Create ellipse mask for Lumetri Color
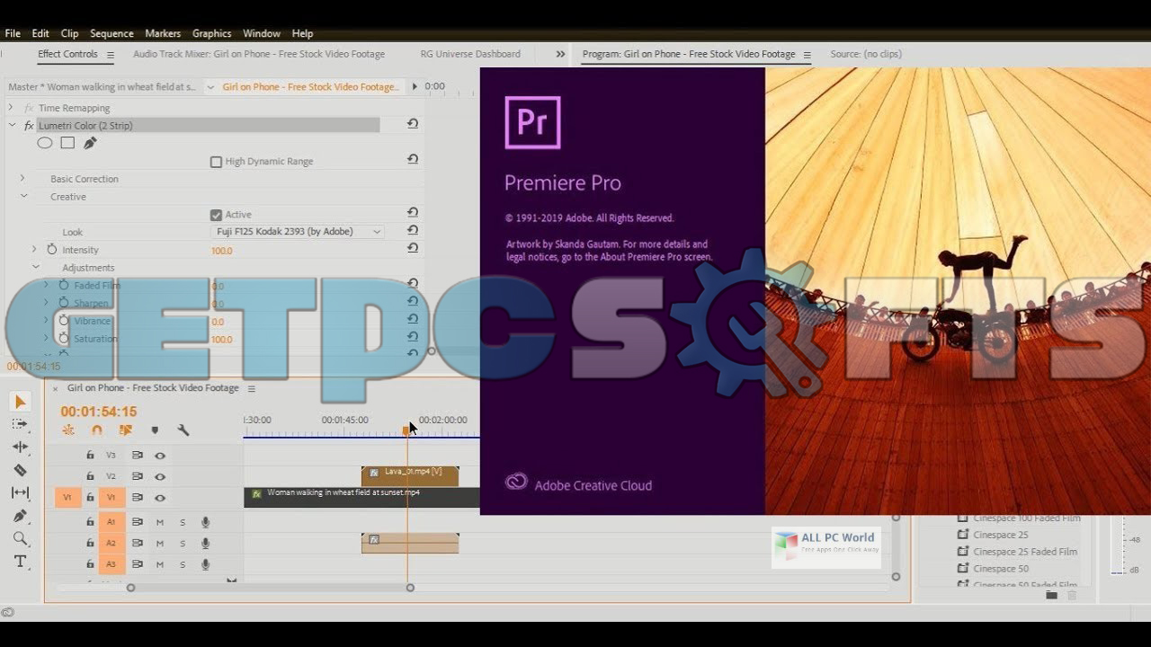Screen dimensions: 1151x647 (45, 143)
